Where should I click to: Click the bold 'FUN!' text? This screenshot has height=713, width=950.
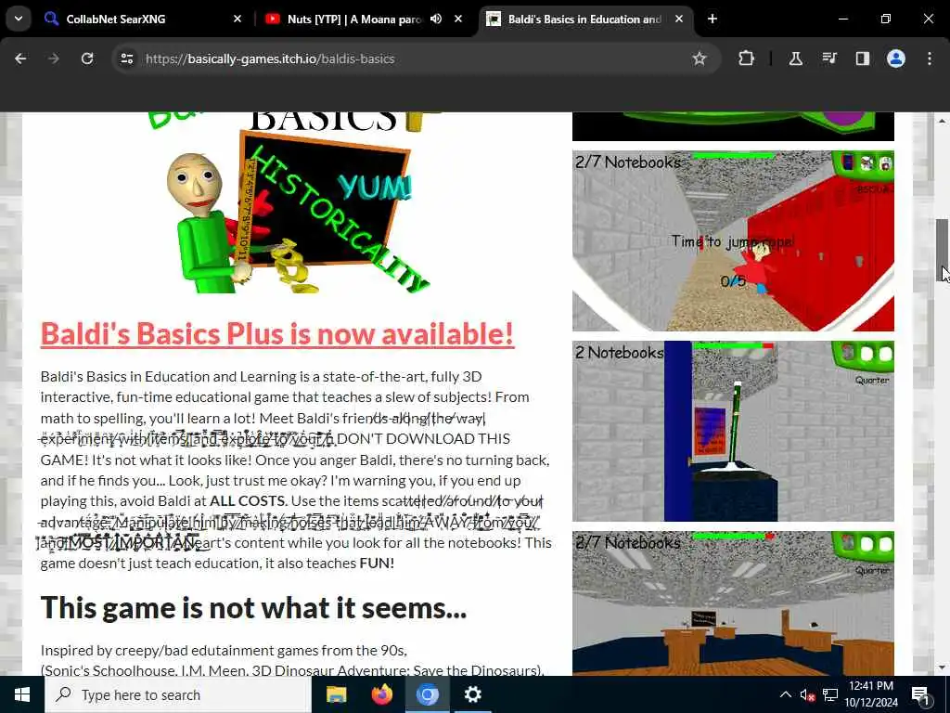(x=377, y=564)
